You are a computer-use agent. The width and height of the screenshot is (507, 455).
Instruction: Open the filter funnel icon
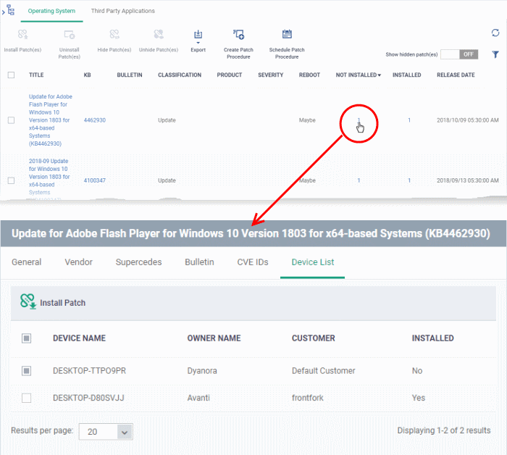[x=495, y=54]
